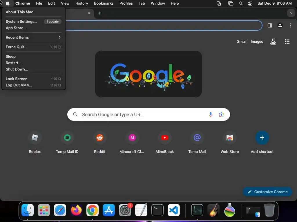Select Force Quit... menu entry
Image resolution: width=297 pixels, height=222 pixels.
[x=34, y=47]
